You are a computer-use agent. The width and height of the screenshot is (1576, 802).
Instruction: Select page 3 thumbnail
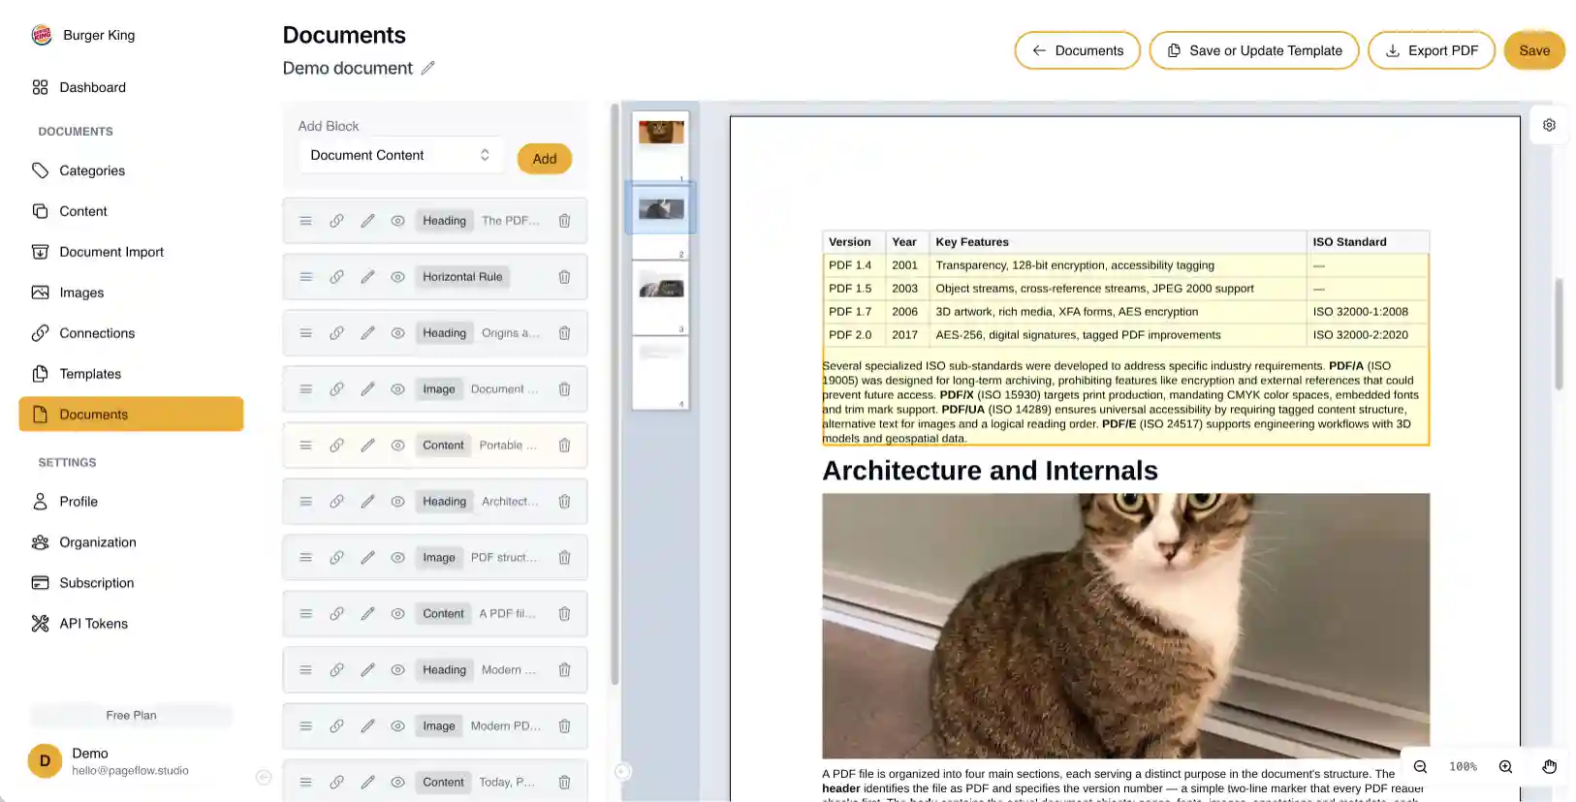coord(661,297)
